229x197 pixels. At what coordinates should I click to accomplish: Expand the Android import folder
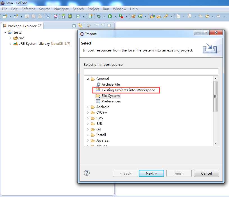[88, 107]
